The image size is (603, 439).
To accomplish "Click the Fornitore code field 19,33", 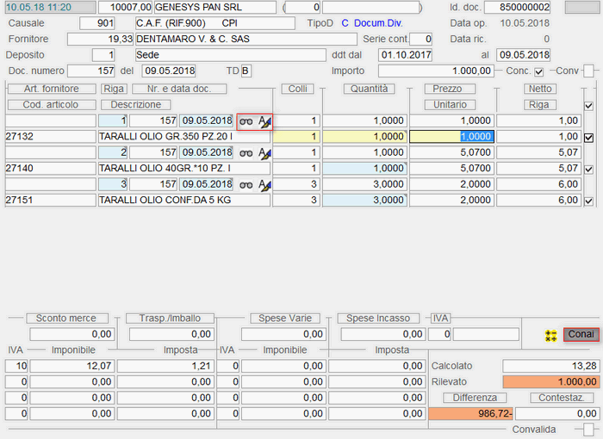I will 101,40.
